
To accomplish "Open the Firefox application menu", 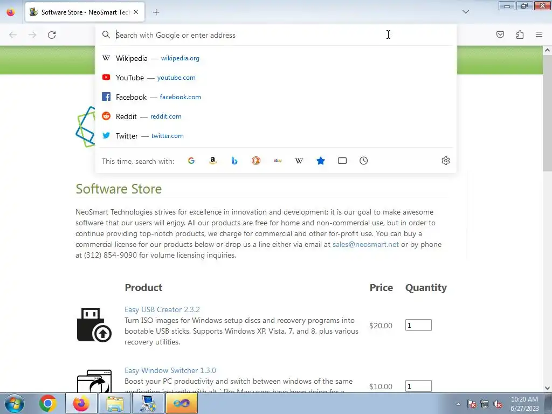I will click(x=539, y=34).
